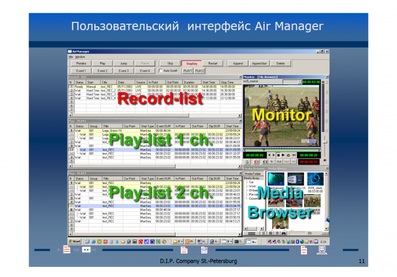Enable the Auto Scroll checkbox
This screenshot has height=277, width=397.
coord(160,71)
